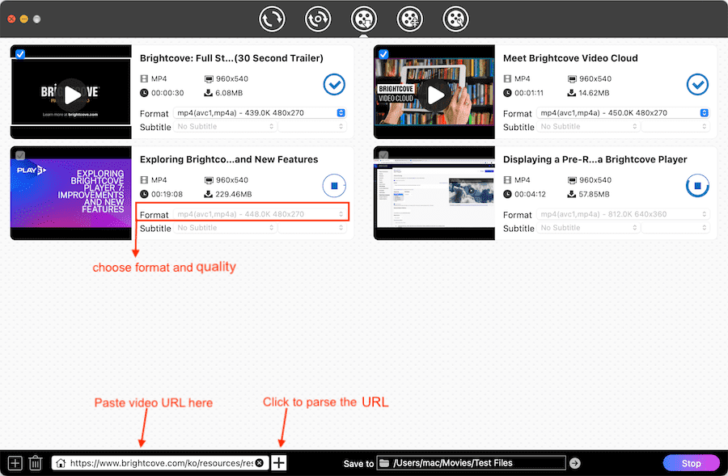Image resolution: width=728 pixels, height=476 pixels.
Task: Open Format dropdown for Exploring Brightcove New Features
Action: (260, 214)
